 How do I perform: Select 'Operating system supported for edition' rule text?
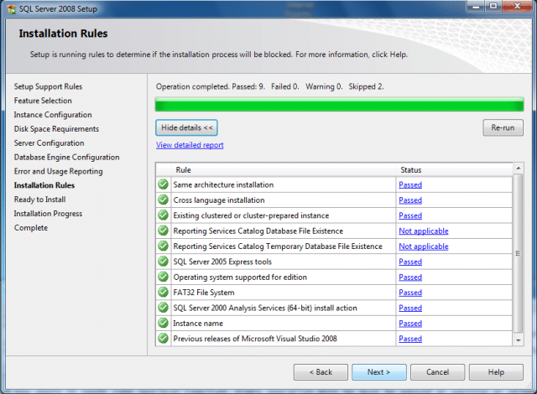pyautogui.click(x=240, y=277)
